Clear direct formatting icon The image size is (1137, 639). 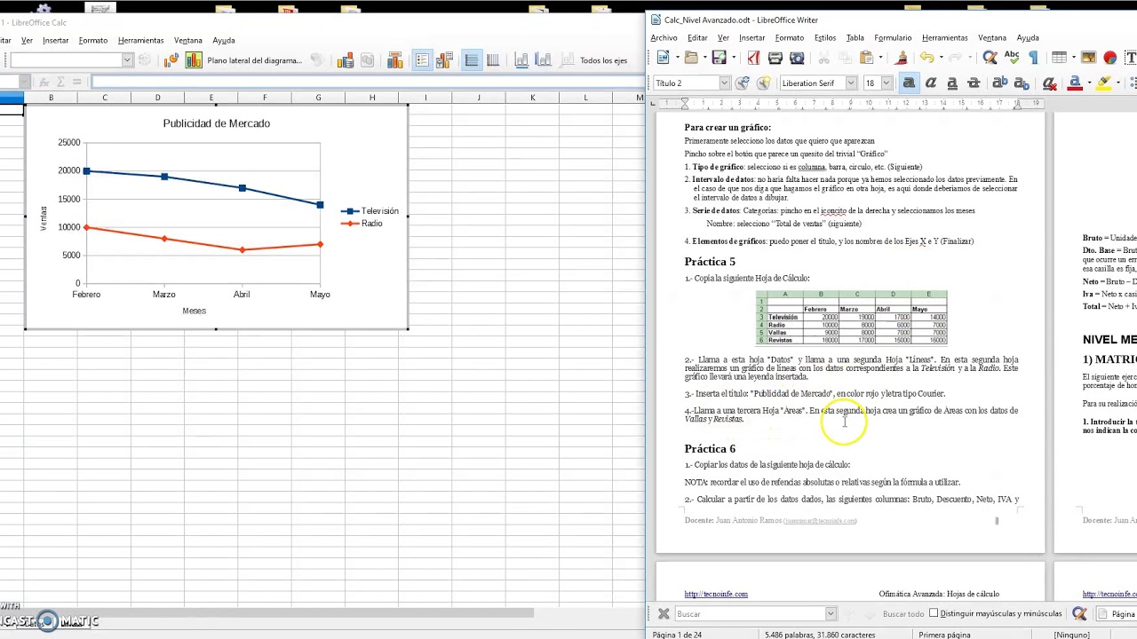(x=1049, y=83)
